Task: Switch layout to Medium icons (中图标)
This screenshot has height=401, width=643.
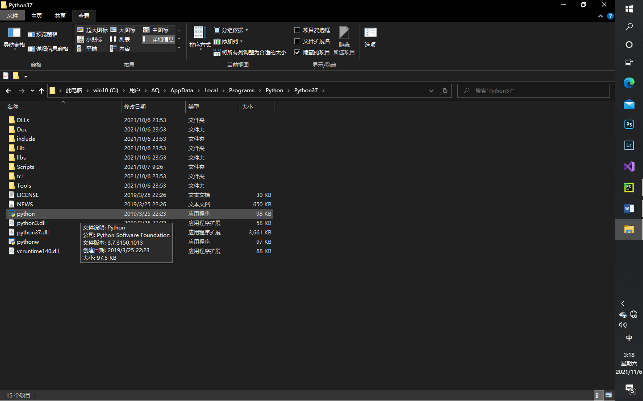Action: (x=156, y=30)
